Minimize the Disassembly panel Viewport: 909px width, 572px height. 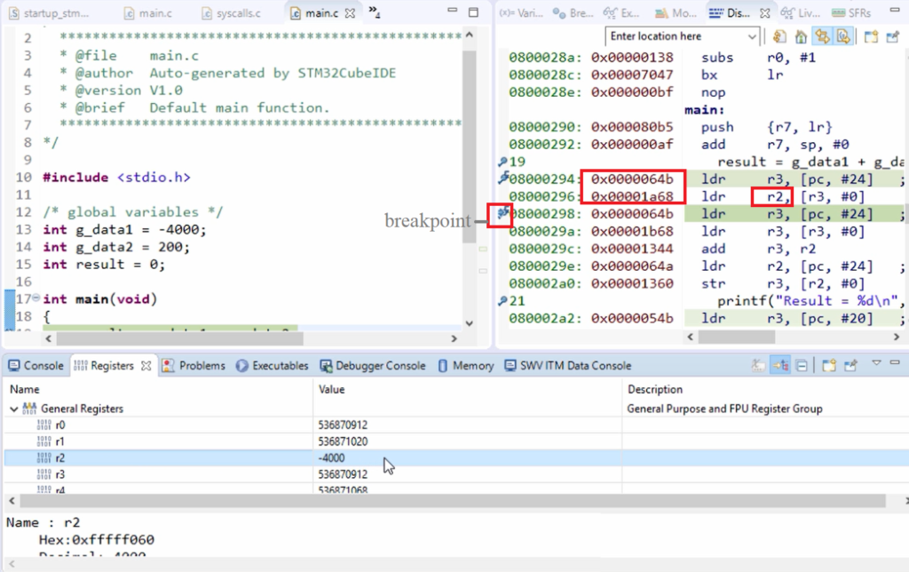[x=895, y=11]
